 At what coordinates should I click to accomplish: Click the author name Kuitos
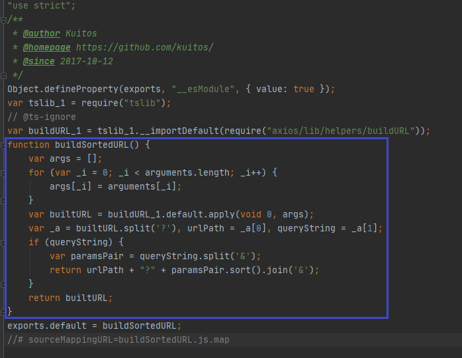pos(81,33)
